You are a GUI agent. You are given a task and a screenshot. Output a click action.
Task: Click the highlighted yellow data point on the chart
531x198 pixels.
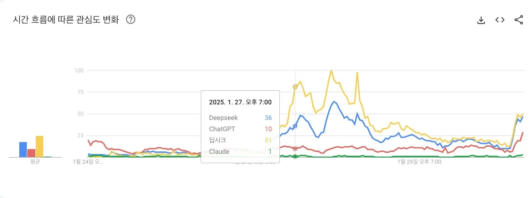click(295, 87)
